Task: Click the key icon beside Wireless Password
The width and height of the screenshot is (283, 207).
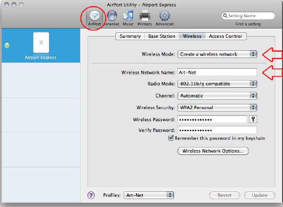Action: (x=253, y=119)
